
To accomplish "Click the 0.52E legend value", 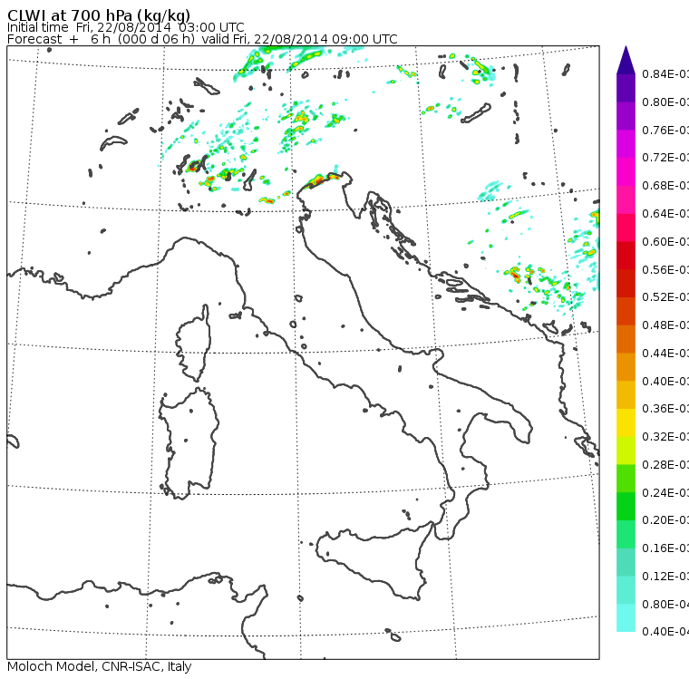I will tap(665, 297).
